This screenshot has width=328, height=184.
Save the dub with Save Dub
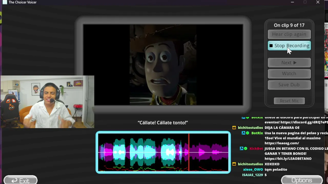289,85
